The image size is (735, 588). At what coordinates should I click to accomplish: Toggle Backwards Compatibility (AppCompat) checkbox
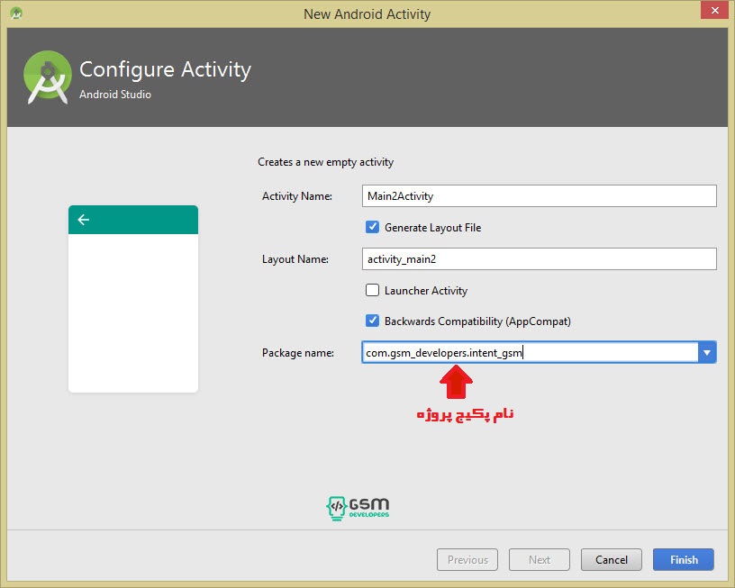pos(372,321)
